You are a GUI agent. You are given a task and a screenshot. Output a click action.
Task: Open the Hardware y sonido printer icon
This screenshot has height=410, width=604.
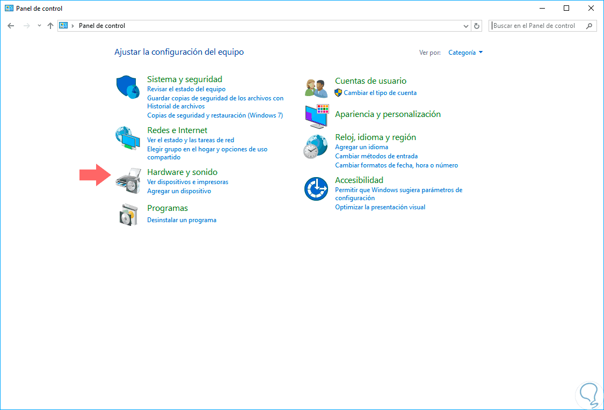pyautogui.click(x=128, y=180)
